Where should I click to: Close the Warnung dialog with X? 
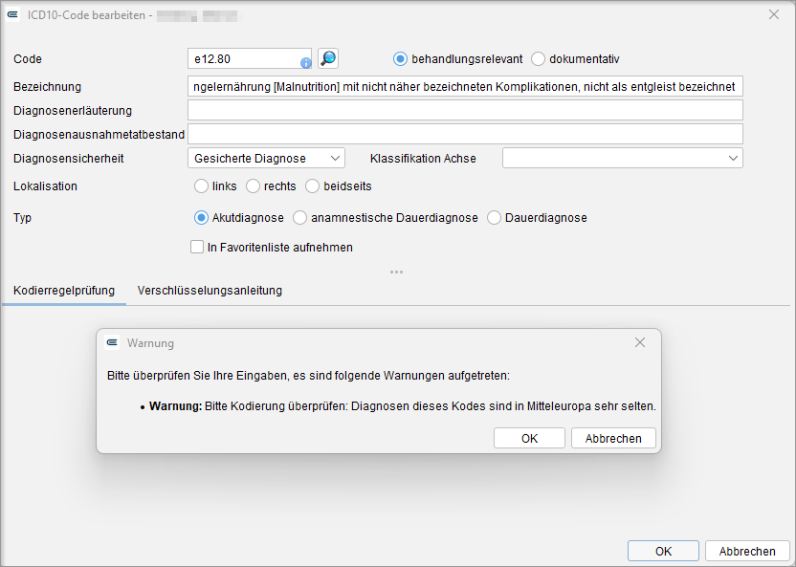[x=640, y=343]
